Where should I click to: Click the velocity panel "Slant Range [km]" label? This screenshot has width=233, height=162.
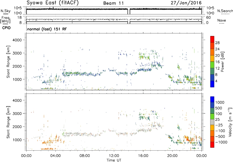click(8, 122)
